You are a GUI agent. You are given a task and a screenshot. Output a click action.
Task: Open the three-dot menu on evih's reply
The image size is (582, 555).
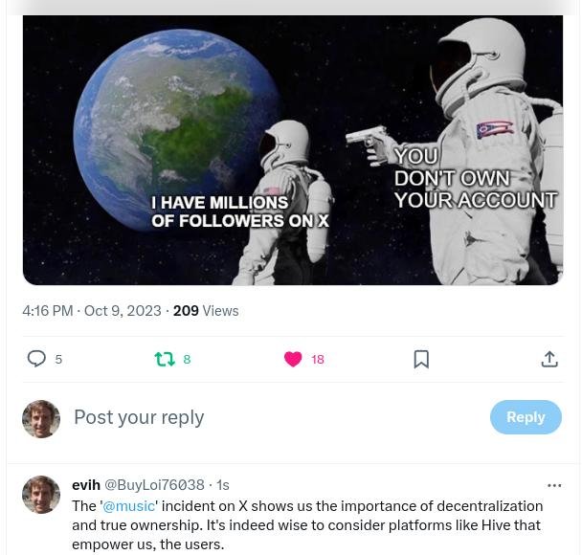pos(554,485)
